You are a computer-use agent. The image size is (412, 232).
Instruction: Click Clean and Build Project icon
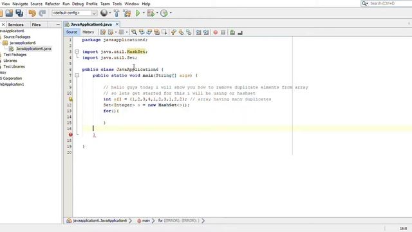pos(127,13)
